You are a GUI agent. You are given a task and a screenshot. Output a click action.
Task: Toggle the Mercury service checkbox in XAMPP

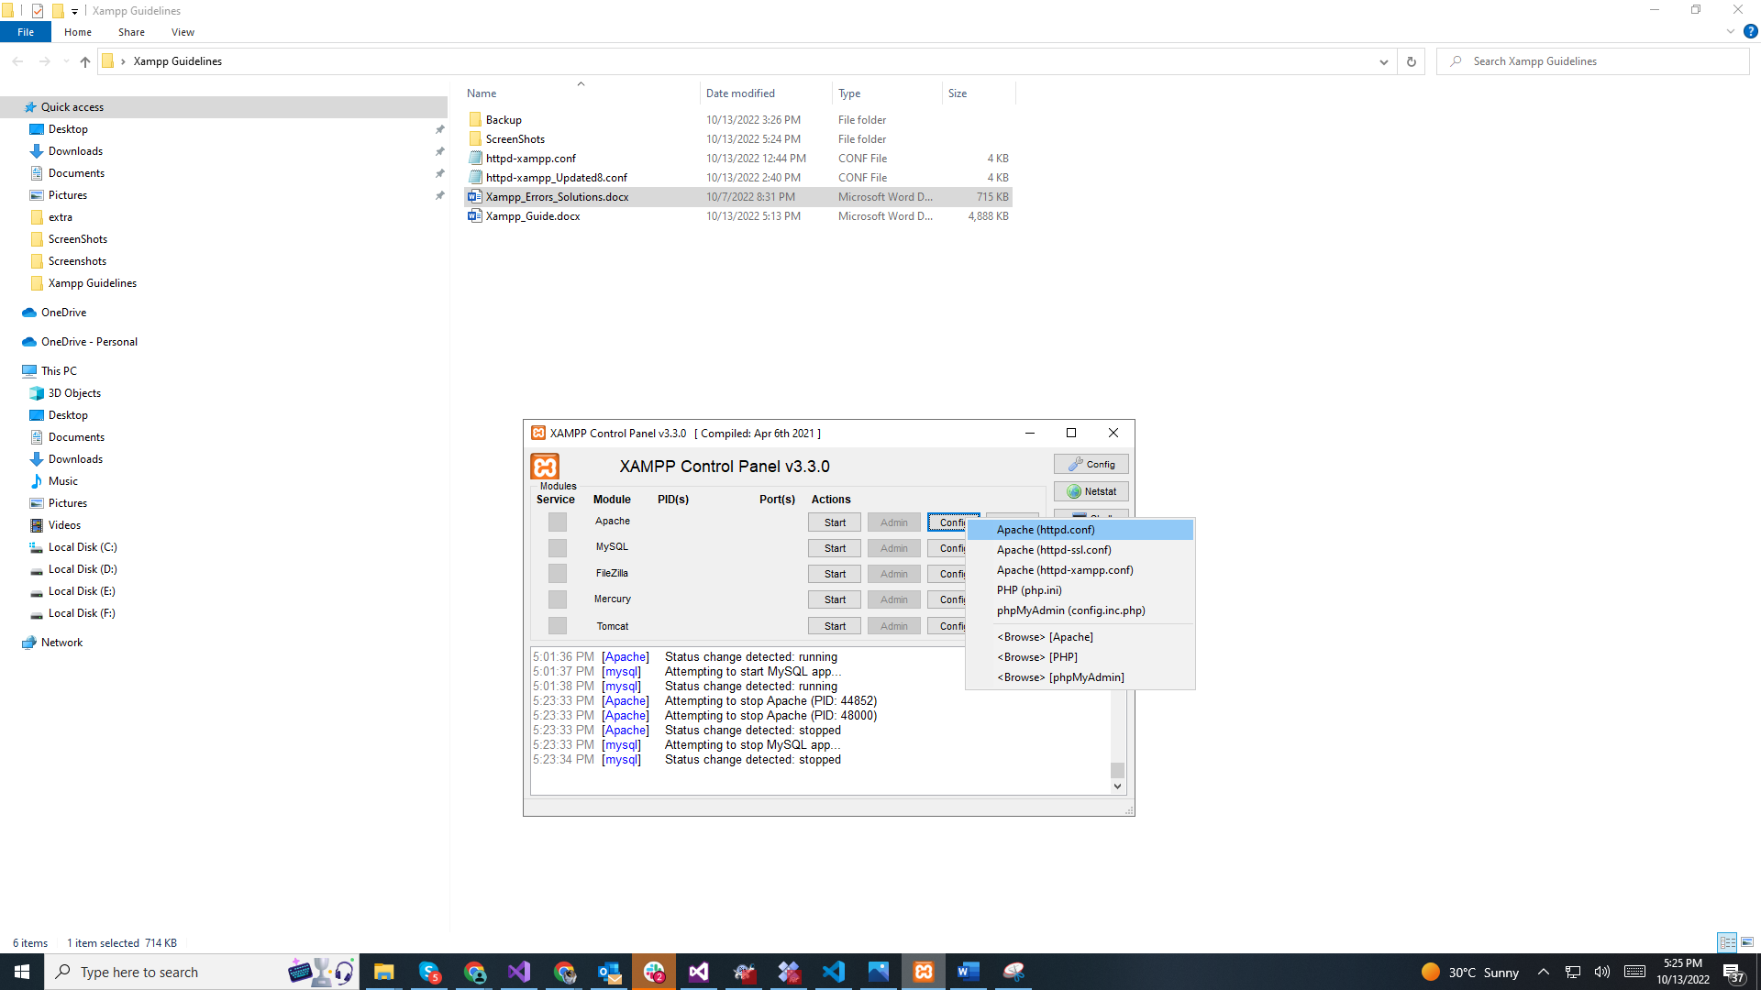click(558, 599)
